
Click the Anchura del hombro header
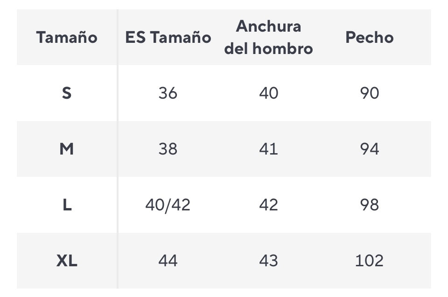pyautogui.click(x=268, y=37)
